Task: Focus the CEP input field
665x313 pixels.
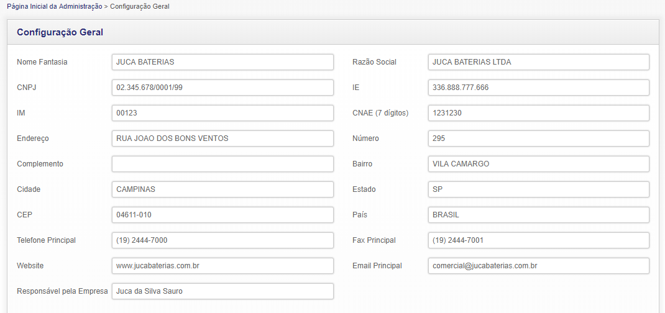Action: (222, 215)
